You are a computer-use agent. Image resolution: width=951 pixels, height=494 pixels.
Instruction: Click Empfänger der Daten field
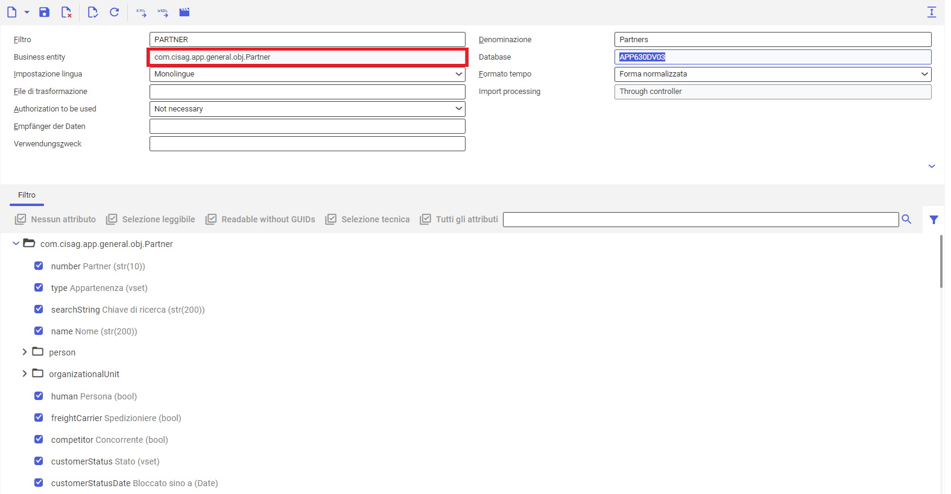point(308,127)
